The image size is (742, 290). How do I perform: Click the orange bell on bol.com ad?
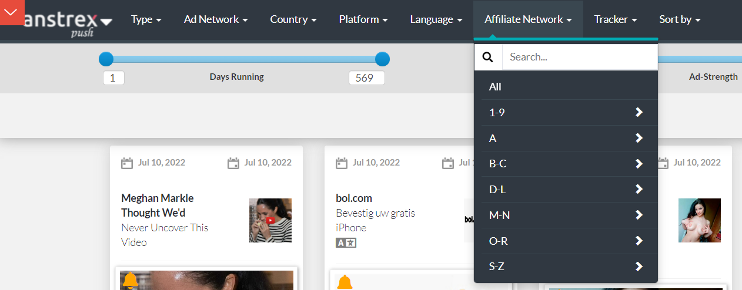pyautogui.click(x=345, y=282)
